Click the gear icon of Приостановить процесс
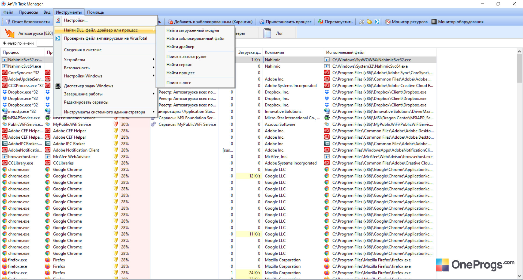This screenshot has height=280, width=523. (x=262, y=22)
